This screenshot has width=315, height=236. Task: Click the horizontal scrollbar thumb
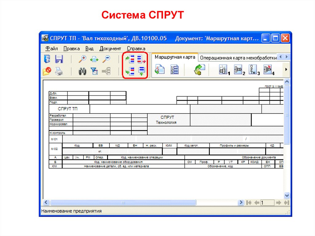pyautogui.click(x=123, y=202)
